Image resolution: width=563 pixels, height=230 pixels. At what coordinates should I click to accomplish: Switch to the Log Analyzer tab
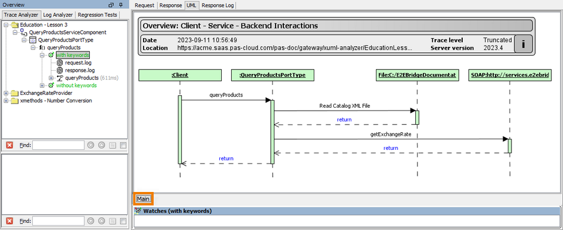(x=58, y=15)
